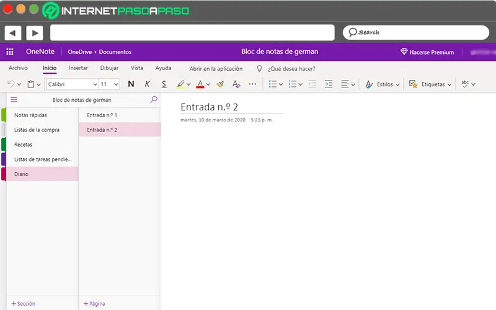Click the browser address bar field

(192, 33)
